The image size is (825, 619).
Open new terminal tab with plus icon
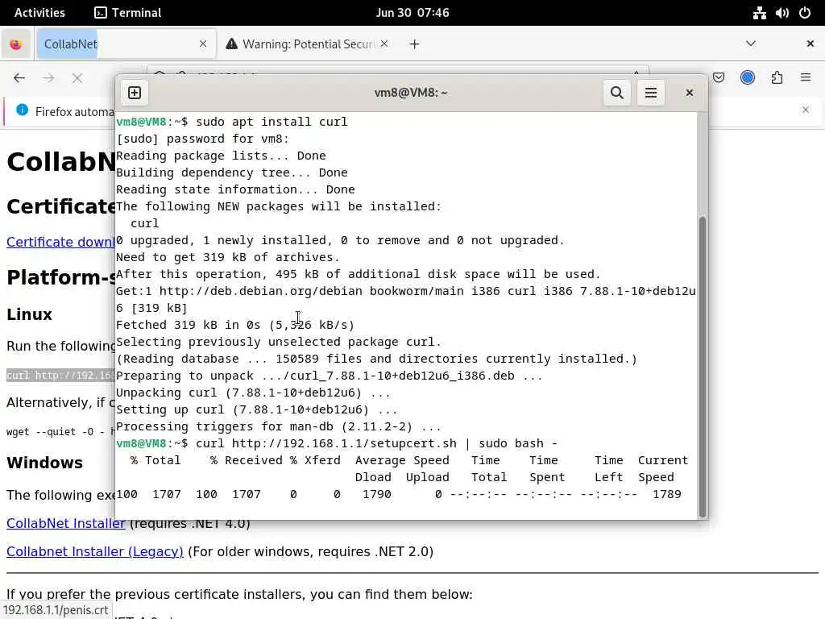(135, 93)
